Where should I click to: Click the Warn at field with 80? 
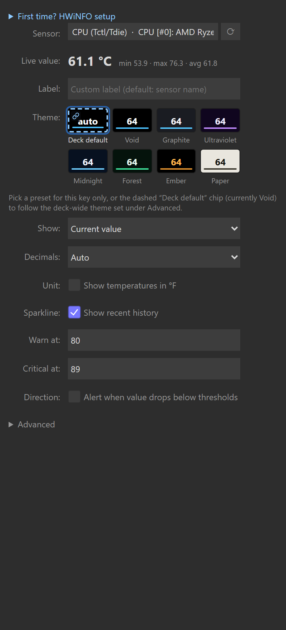[154, 340]
